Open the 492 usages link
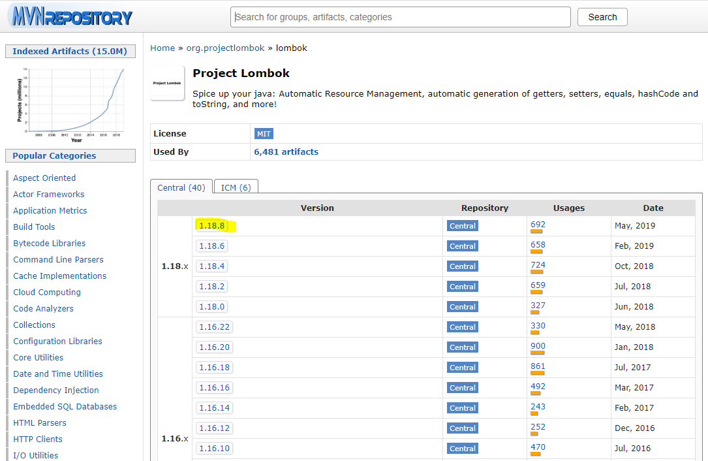708x461 pixels. (538, 387)
